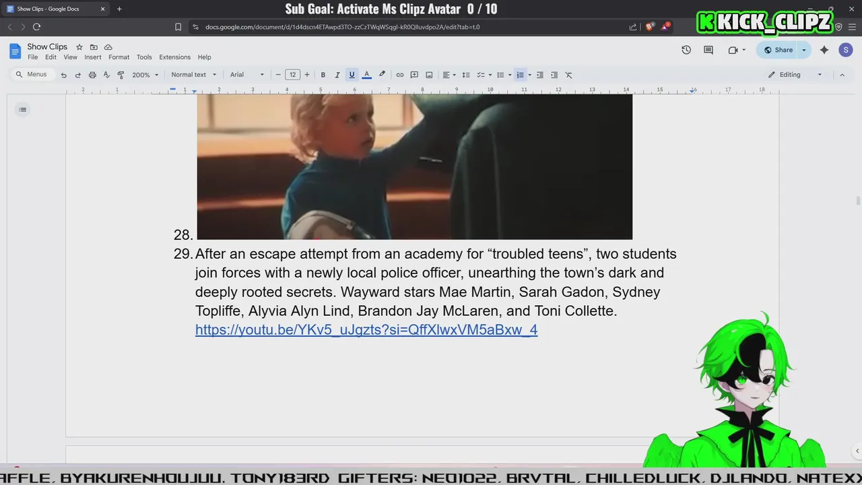Clear formatting
This screenshot has height=485, width=862.
(x=568, y=75)
